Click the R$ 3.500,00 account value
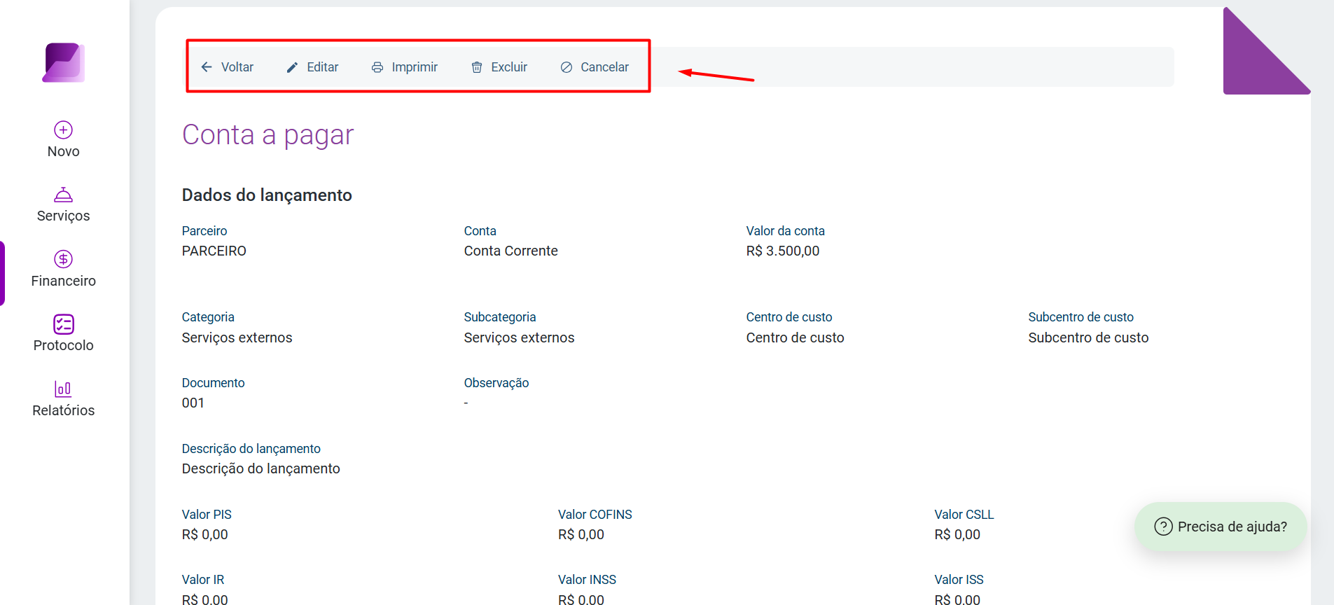Viewport: 1334px width, 605px height. pos(783,251)
